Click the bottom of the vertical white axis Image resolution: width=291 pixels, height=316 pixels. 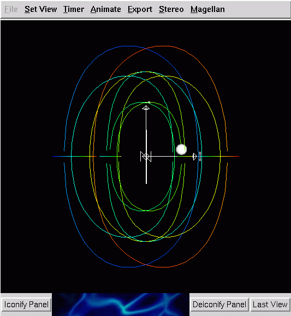(146, 182)
